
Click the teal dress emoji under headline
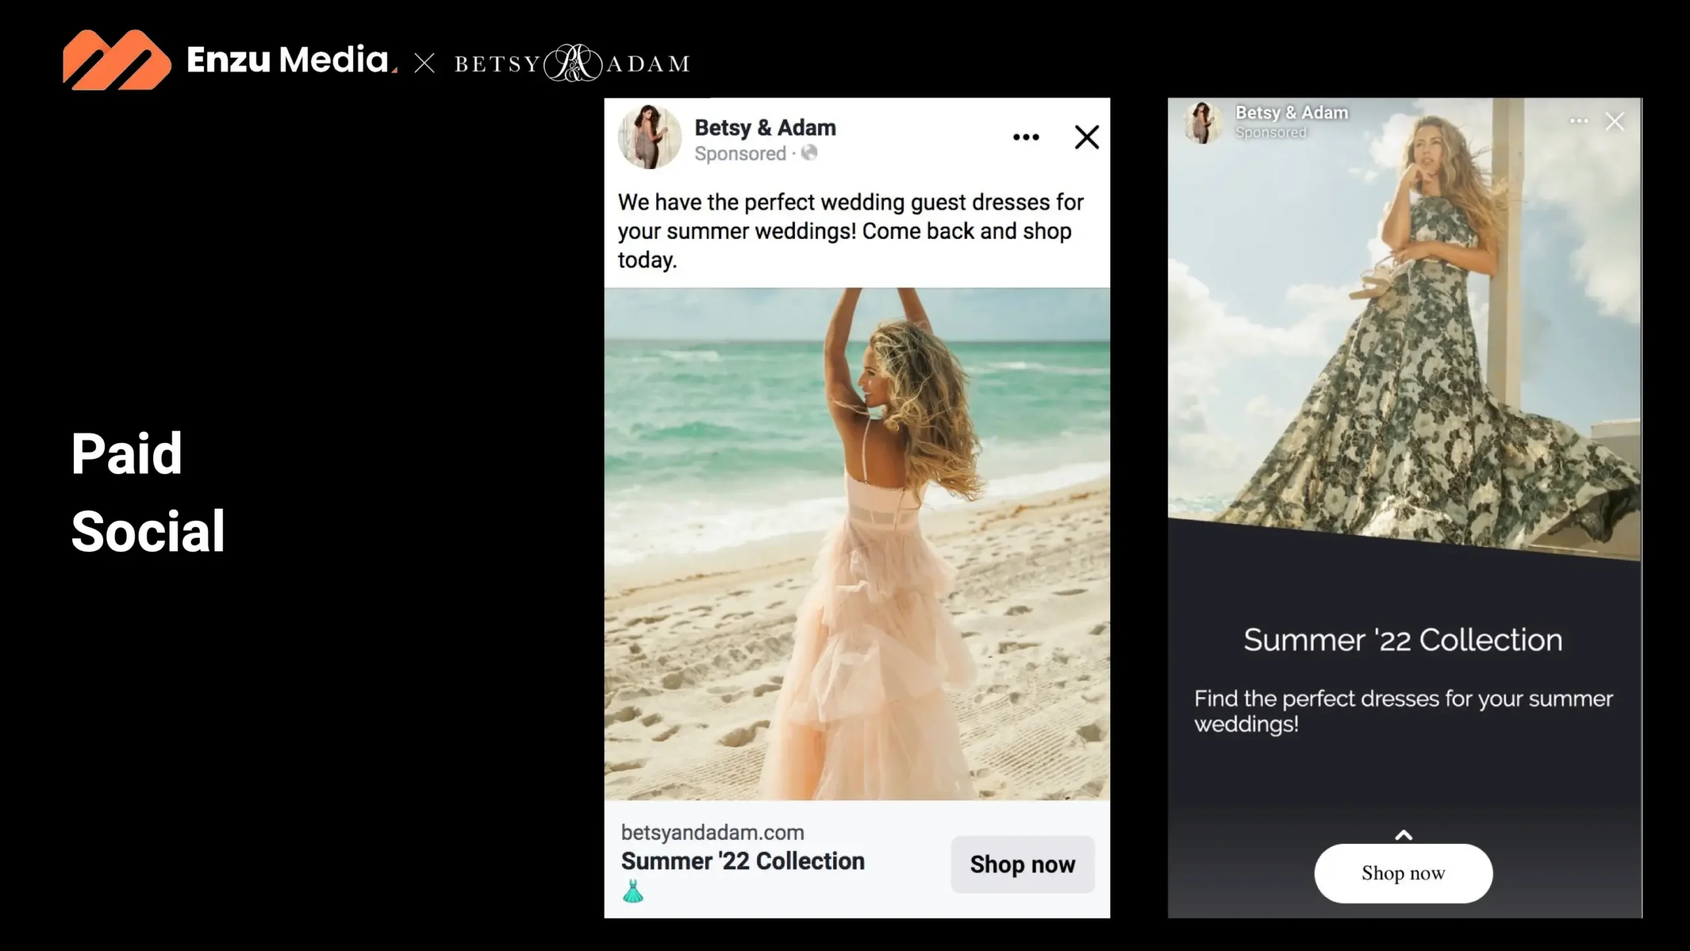633,892
